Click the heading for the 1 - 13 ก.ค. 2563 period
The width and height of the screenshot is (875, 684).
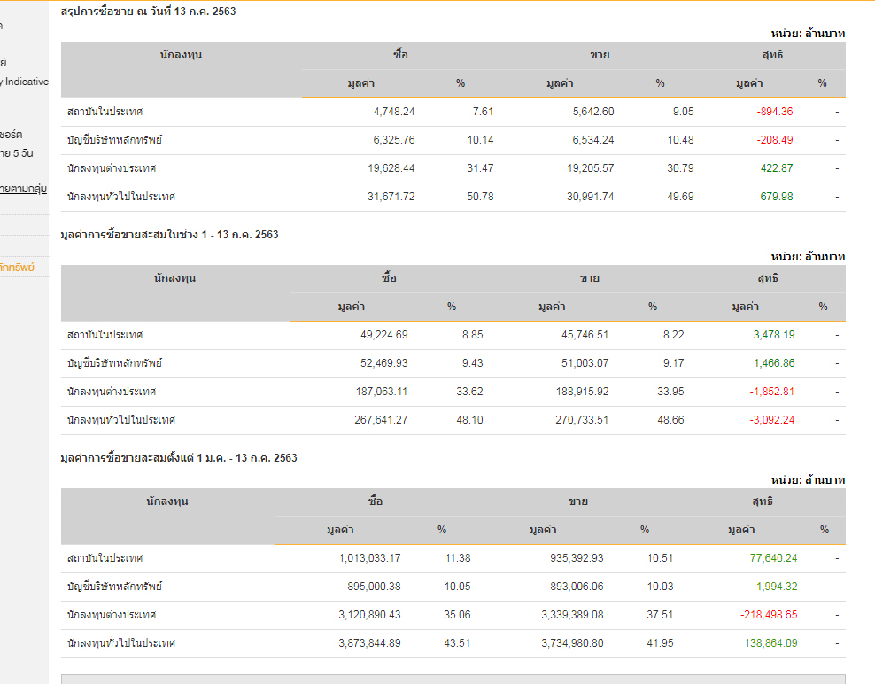coord(169,235)
